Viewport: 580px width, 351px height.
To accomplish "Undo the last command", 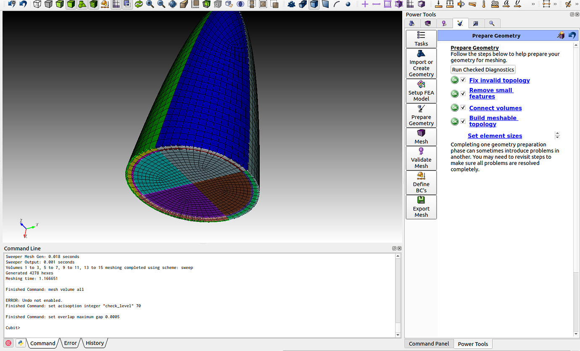I will 24,5.
